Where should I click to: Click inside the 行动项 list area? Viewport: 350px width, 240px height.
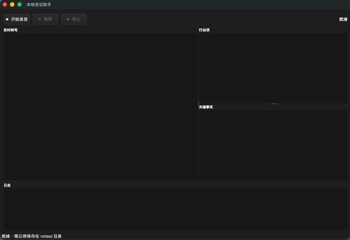coord(273,68)
